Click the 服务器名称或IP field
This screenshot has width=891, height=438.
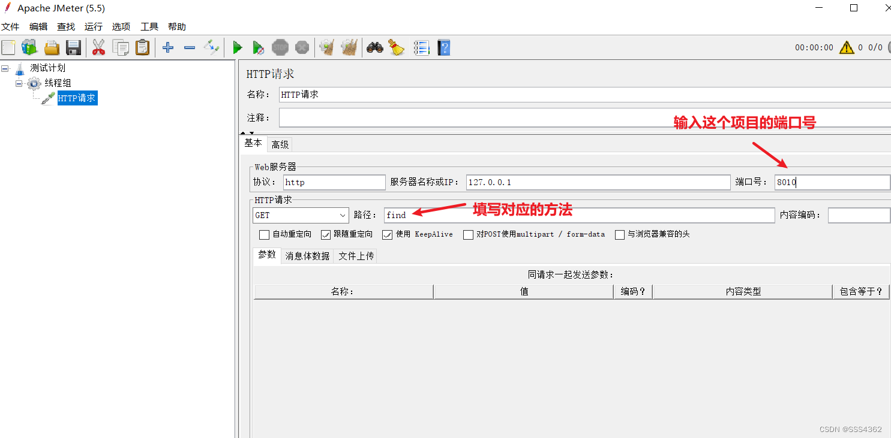[x=598, y=182]
